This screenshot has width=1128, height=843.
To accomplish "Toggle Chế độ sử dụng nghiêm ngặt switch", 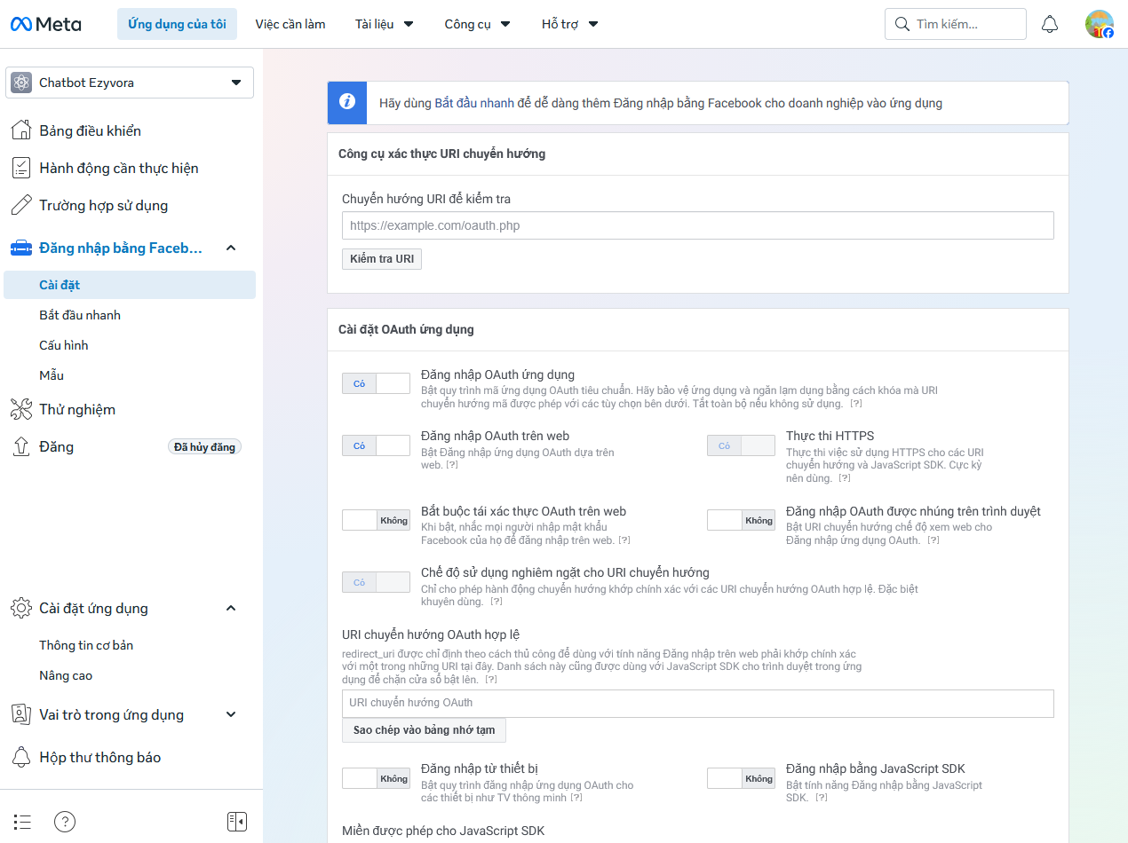I will (x=376, y=582).
